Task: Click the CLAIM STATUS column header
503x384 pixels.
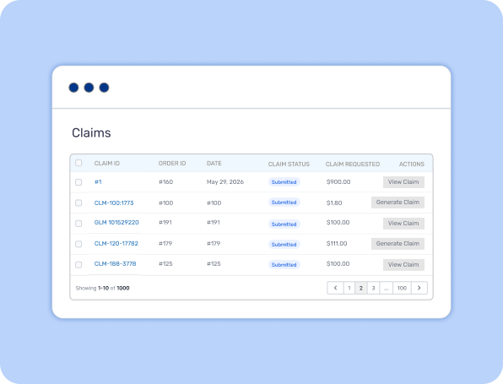Action: [x=289, y=164]
